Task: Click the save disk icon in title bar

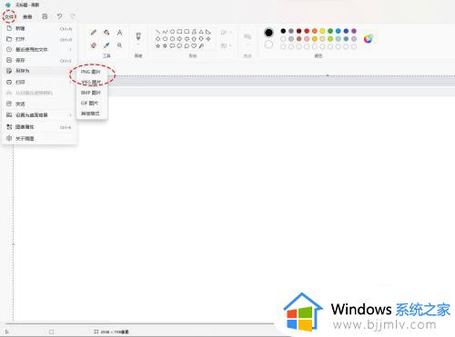Action: click(45, 16)
